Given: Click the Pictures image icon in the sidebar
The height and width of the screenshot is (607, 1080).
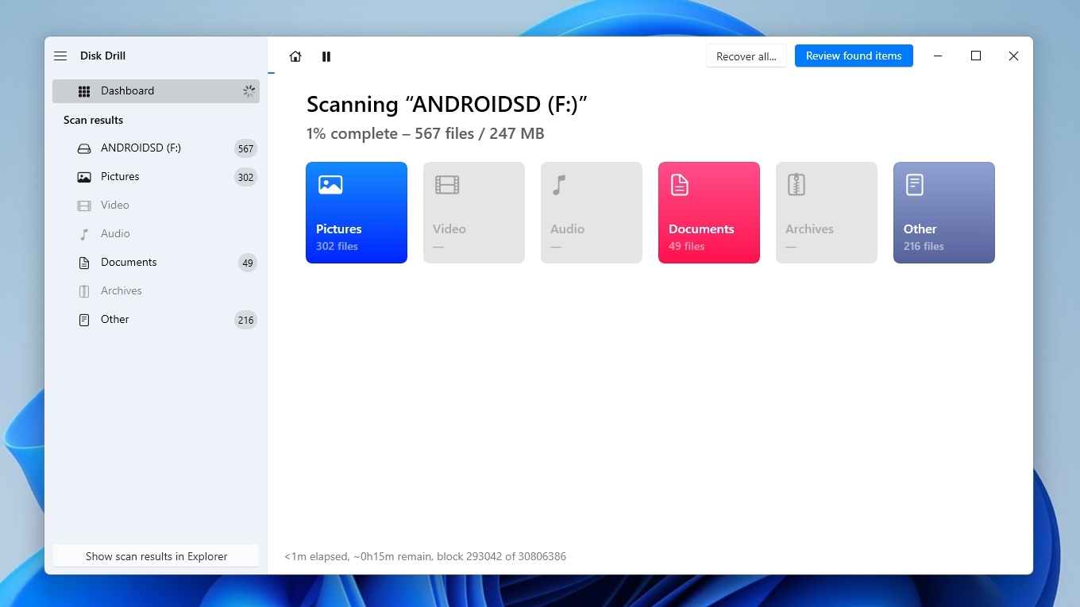Looking at the screenshot, I should coord(83,176).
